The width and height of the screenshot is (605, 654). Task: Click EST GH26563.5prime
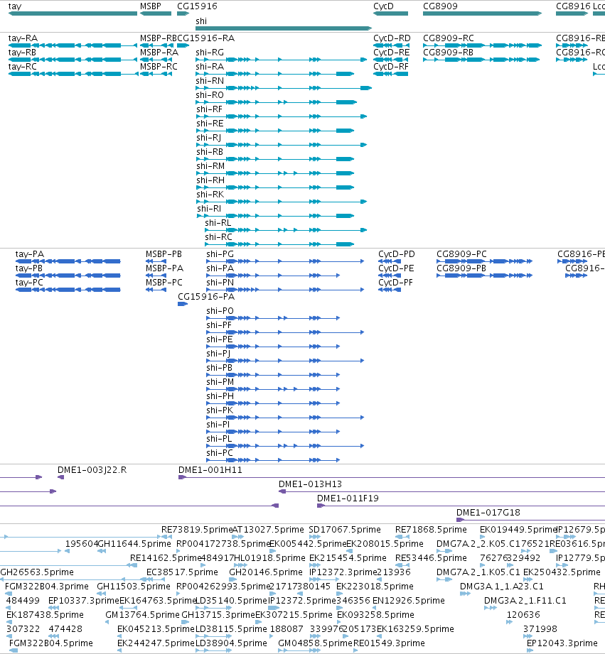pyautogui.click(x=37, y=572)
